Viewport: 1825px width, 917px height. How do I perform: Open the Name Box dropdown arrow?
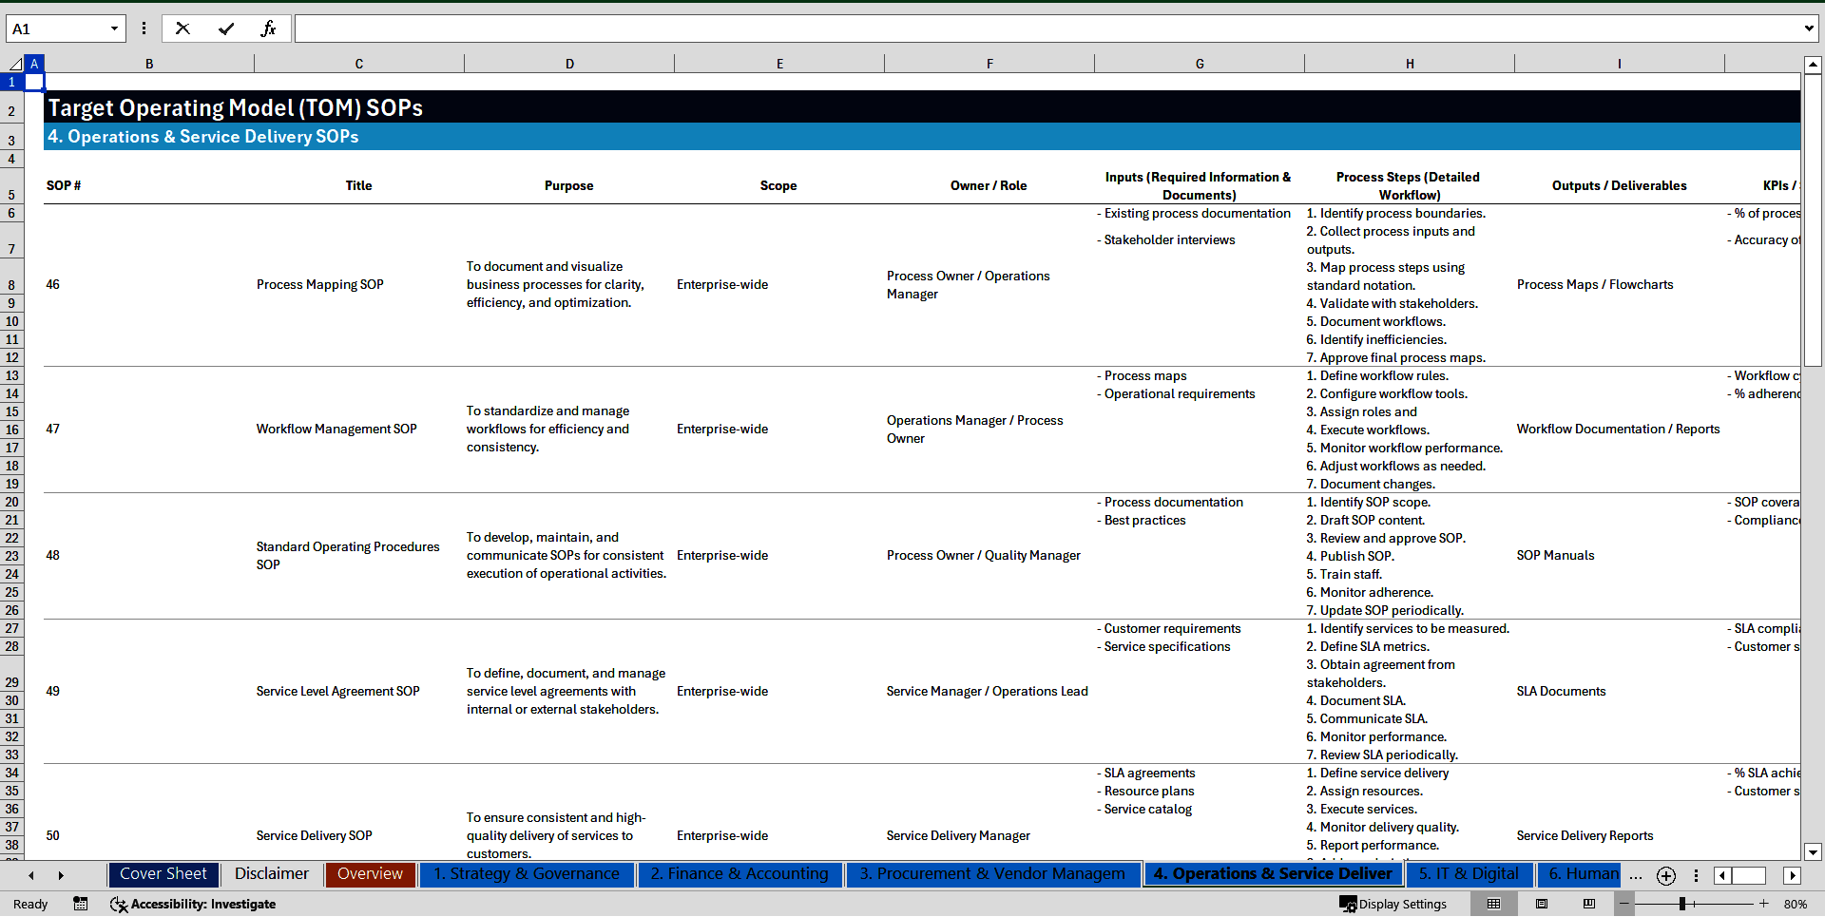click(114, 29)
